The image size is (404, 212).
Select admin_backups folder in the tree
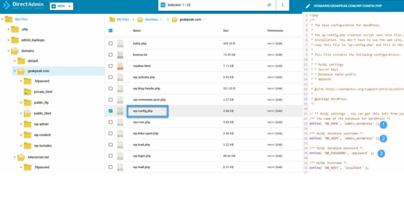33,40
